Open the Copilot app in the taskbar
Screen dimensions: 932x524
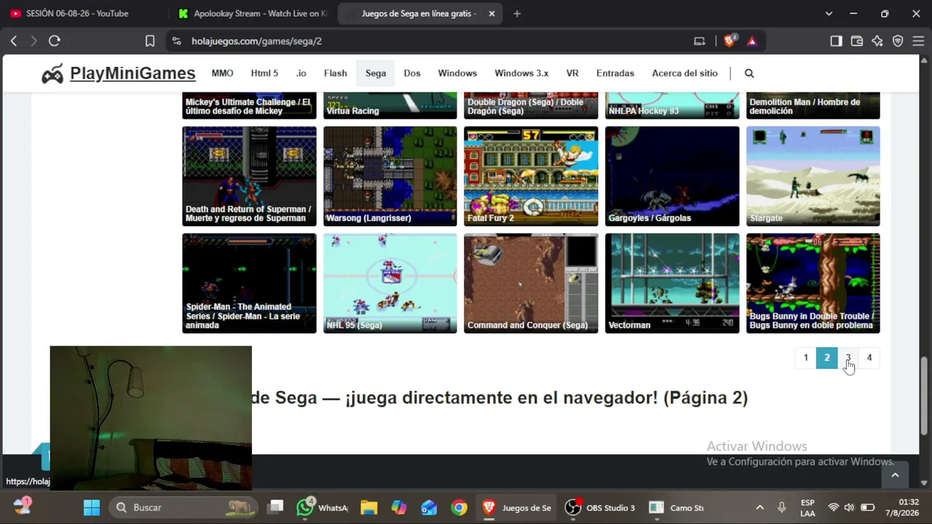coord(399,507)
